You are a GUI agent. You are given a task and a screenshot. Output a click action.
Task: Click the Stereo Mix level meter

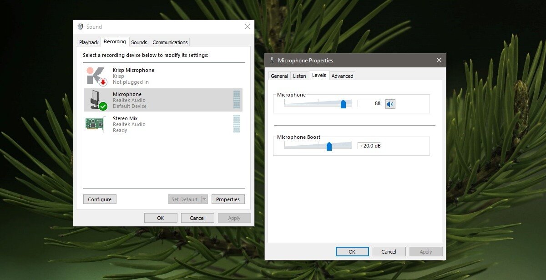coord(237,124)
